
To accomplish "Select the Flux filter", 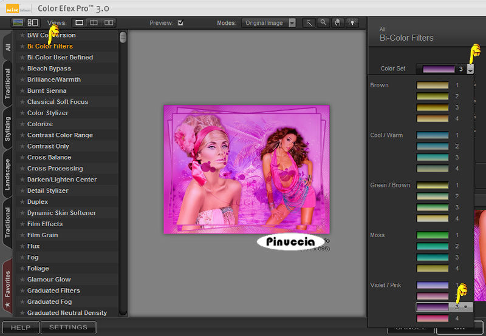I will click(x=33, y=246).
